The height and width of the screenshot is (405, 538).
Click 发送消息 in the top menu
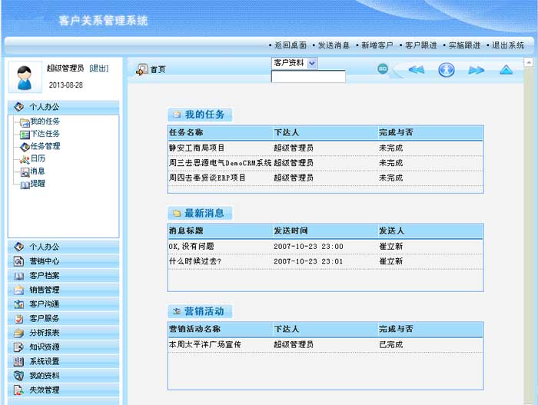[334, 45]
